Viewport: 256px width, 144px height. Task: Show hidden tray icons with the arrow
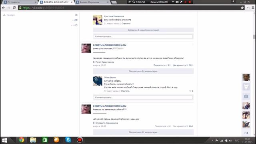click(212, 140)
